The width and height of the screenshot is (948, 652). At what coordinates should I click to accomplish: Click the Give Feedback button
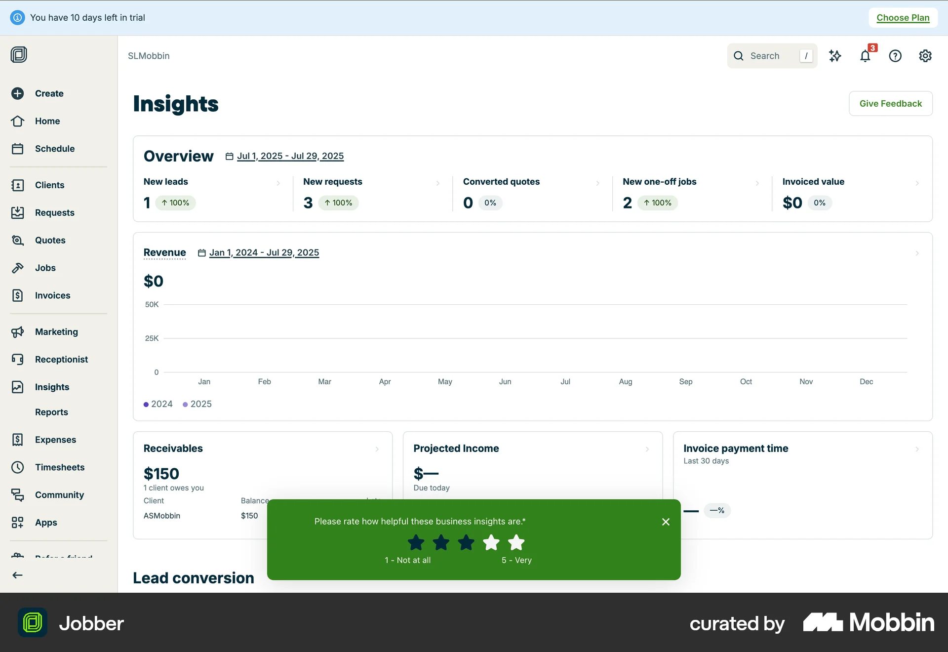coord(890,103)
